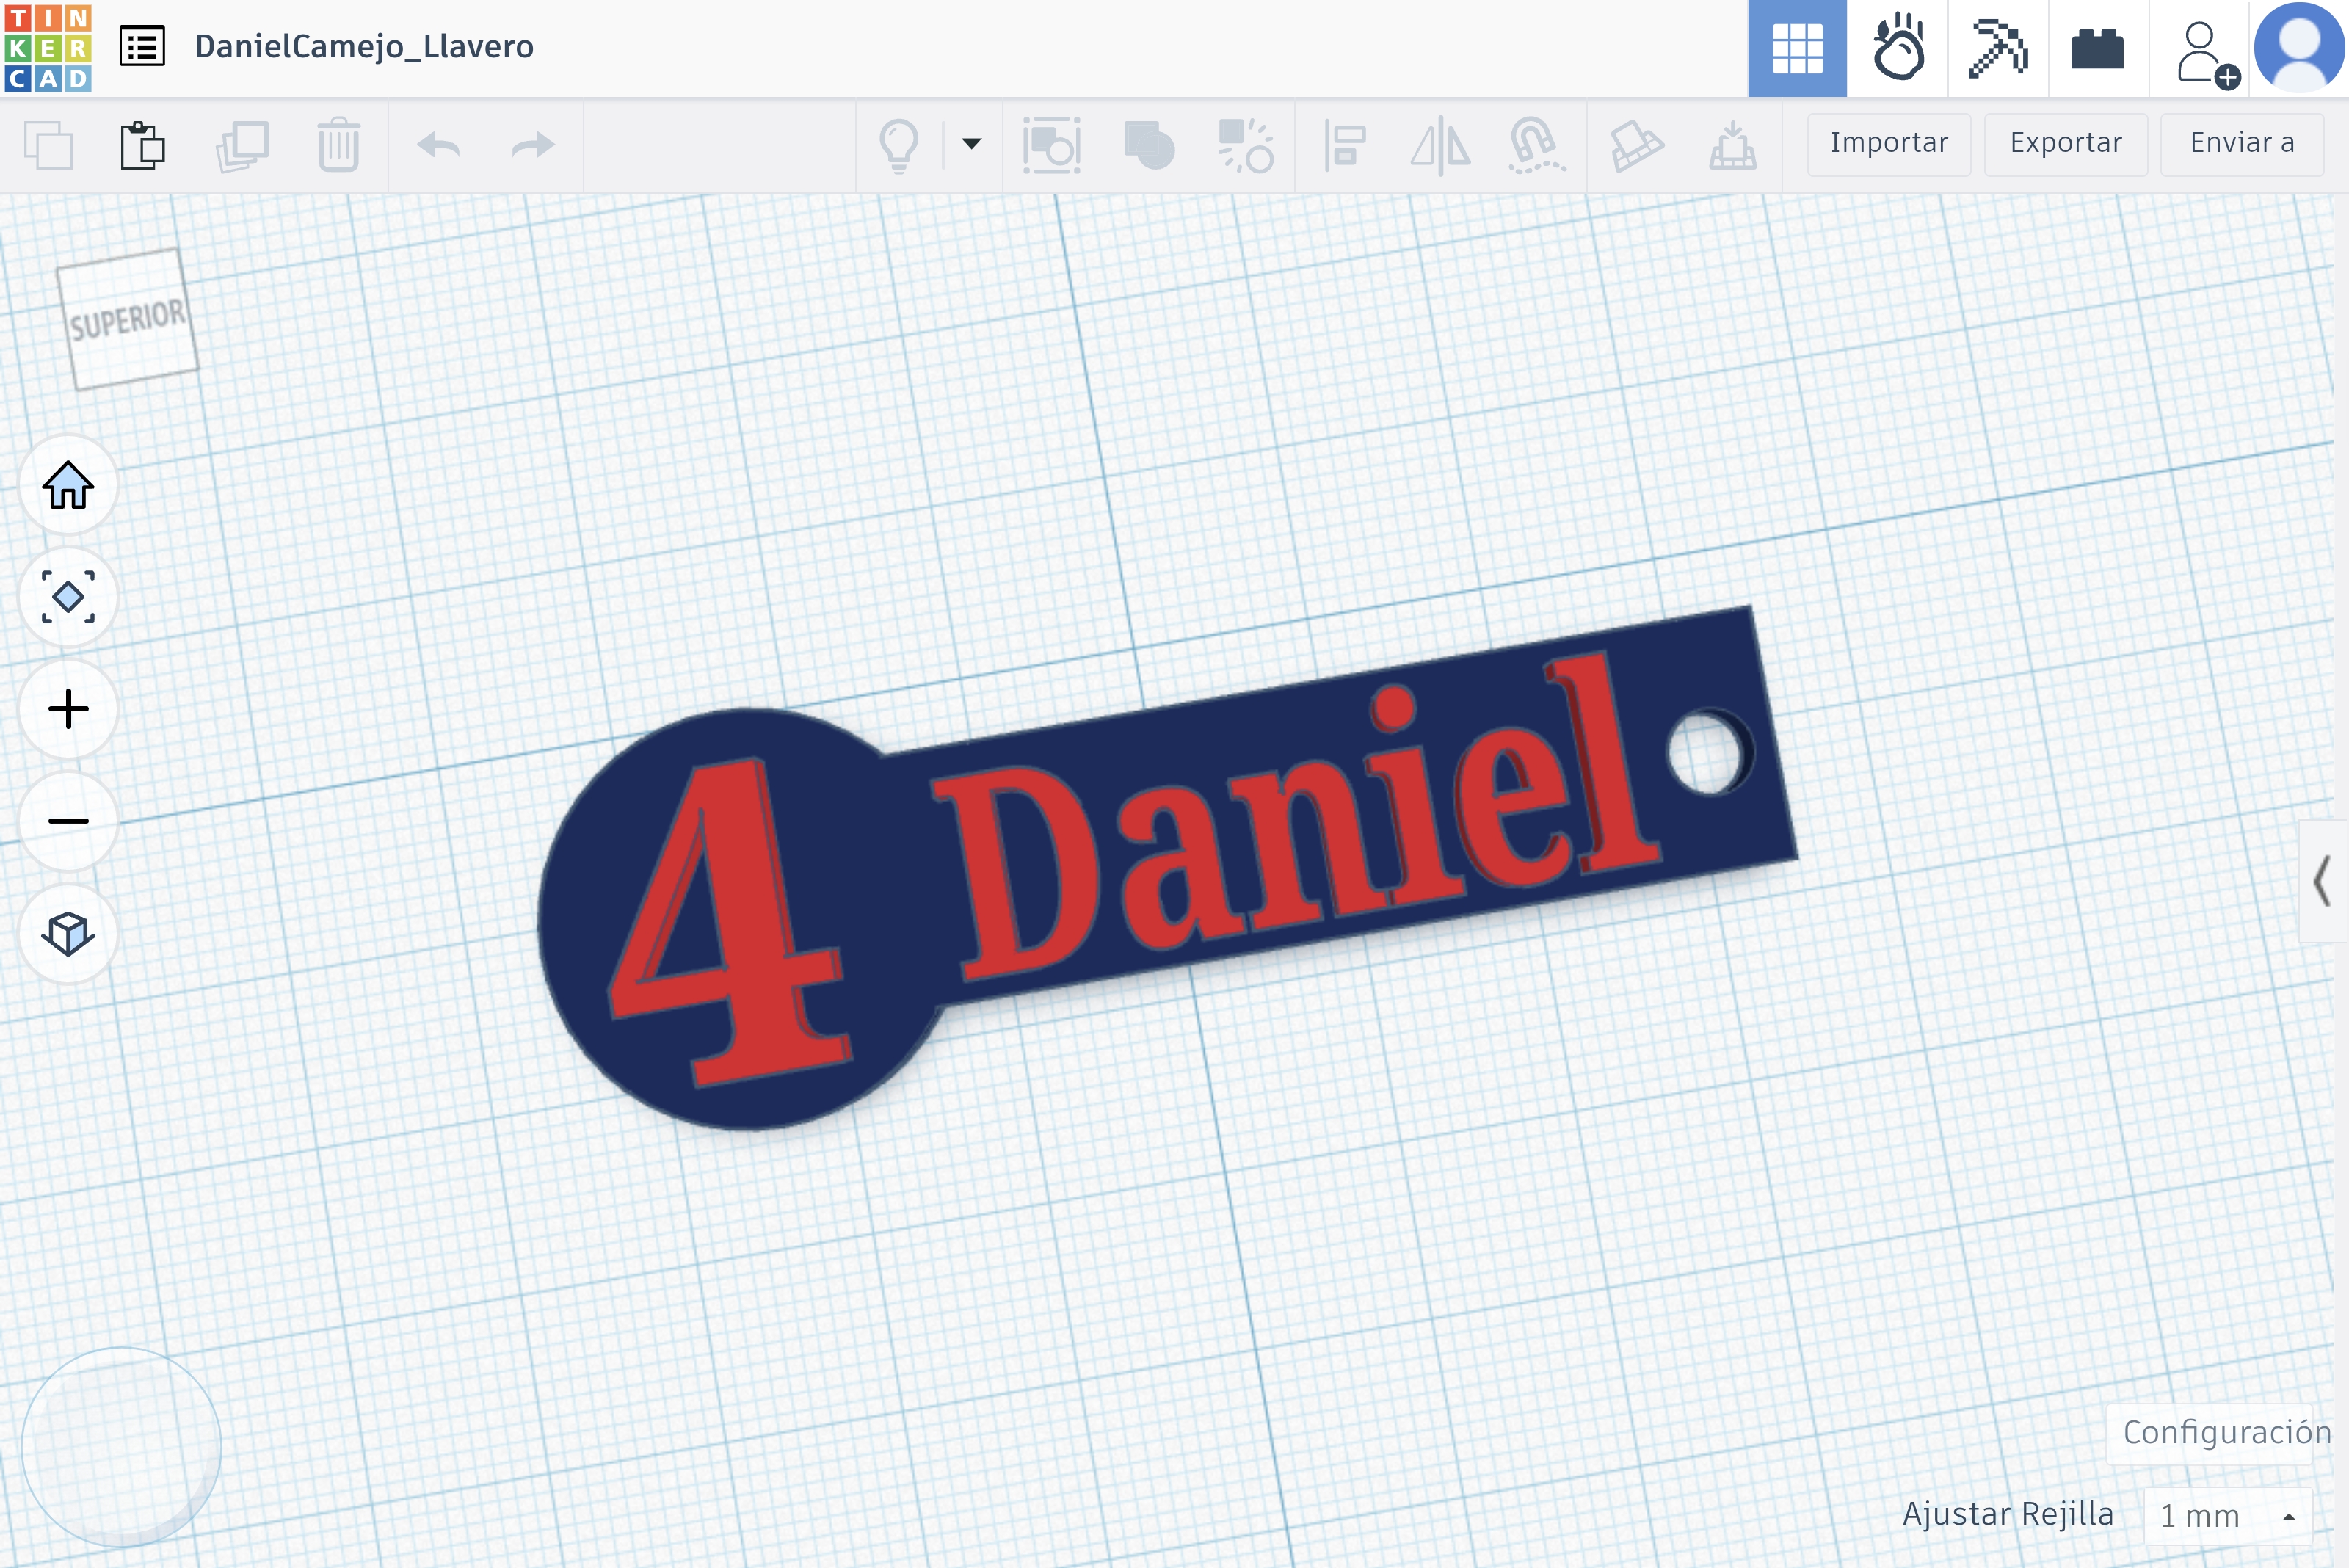The height and width of the screenshot is (1568, 2349).
Task: Click the Exportar button
Action: point(2066,144)
